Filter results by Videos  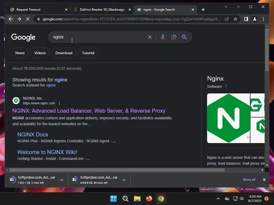click(x=40, y=53)
